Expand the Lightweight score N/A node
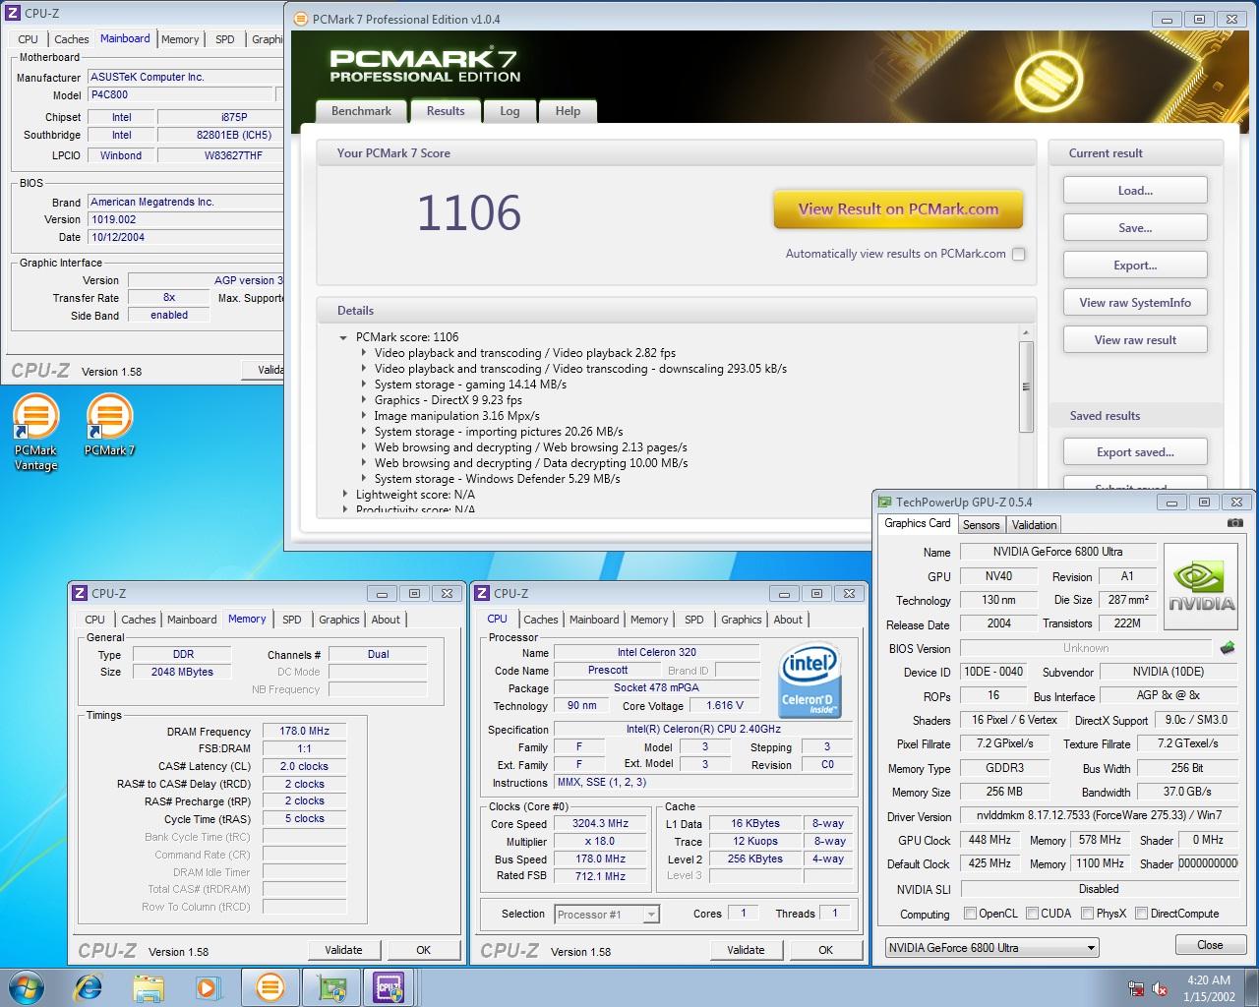 pyautogui.click(x=344, y=495)
